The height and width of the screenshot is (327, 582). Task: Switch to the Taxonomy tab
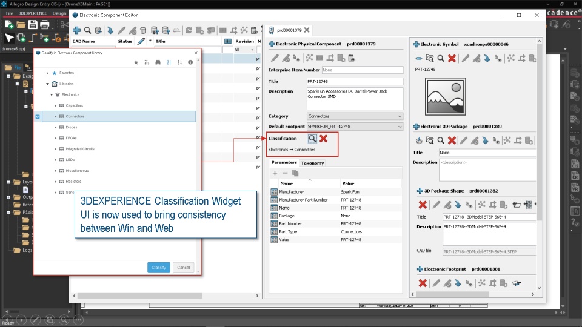(x=313, y=163)
